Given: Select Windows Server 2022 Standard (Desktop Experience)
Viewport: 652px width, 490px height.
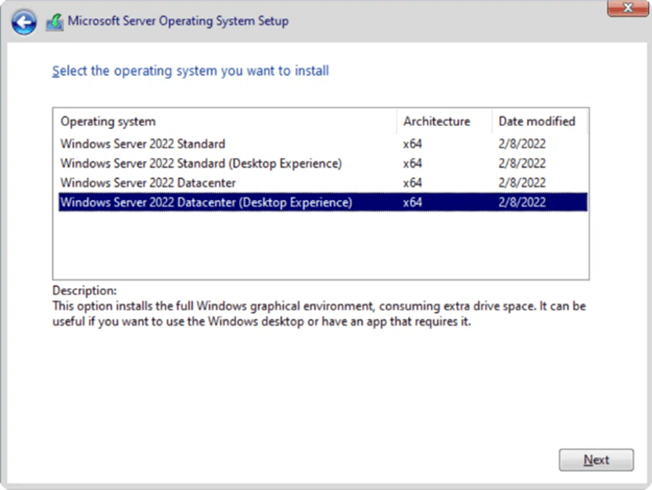Looking at the screenshot, I should (200, 163).
